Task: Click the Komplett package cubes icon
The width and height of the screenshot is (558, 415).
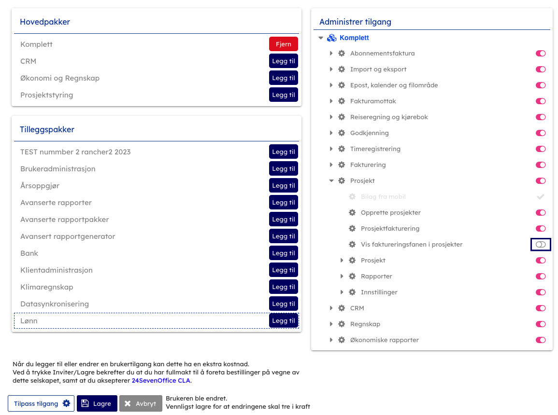Action: 332,38
